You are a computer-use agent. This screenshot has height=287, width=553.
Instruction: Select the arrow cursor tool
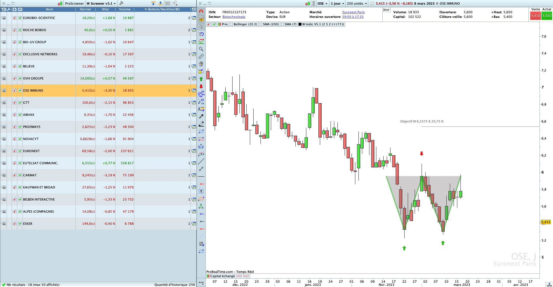[201, 27]
